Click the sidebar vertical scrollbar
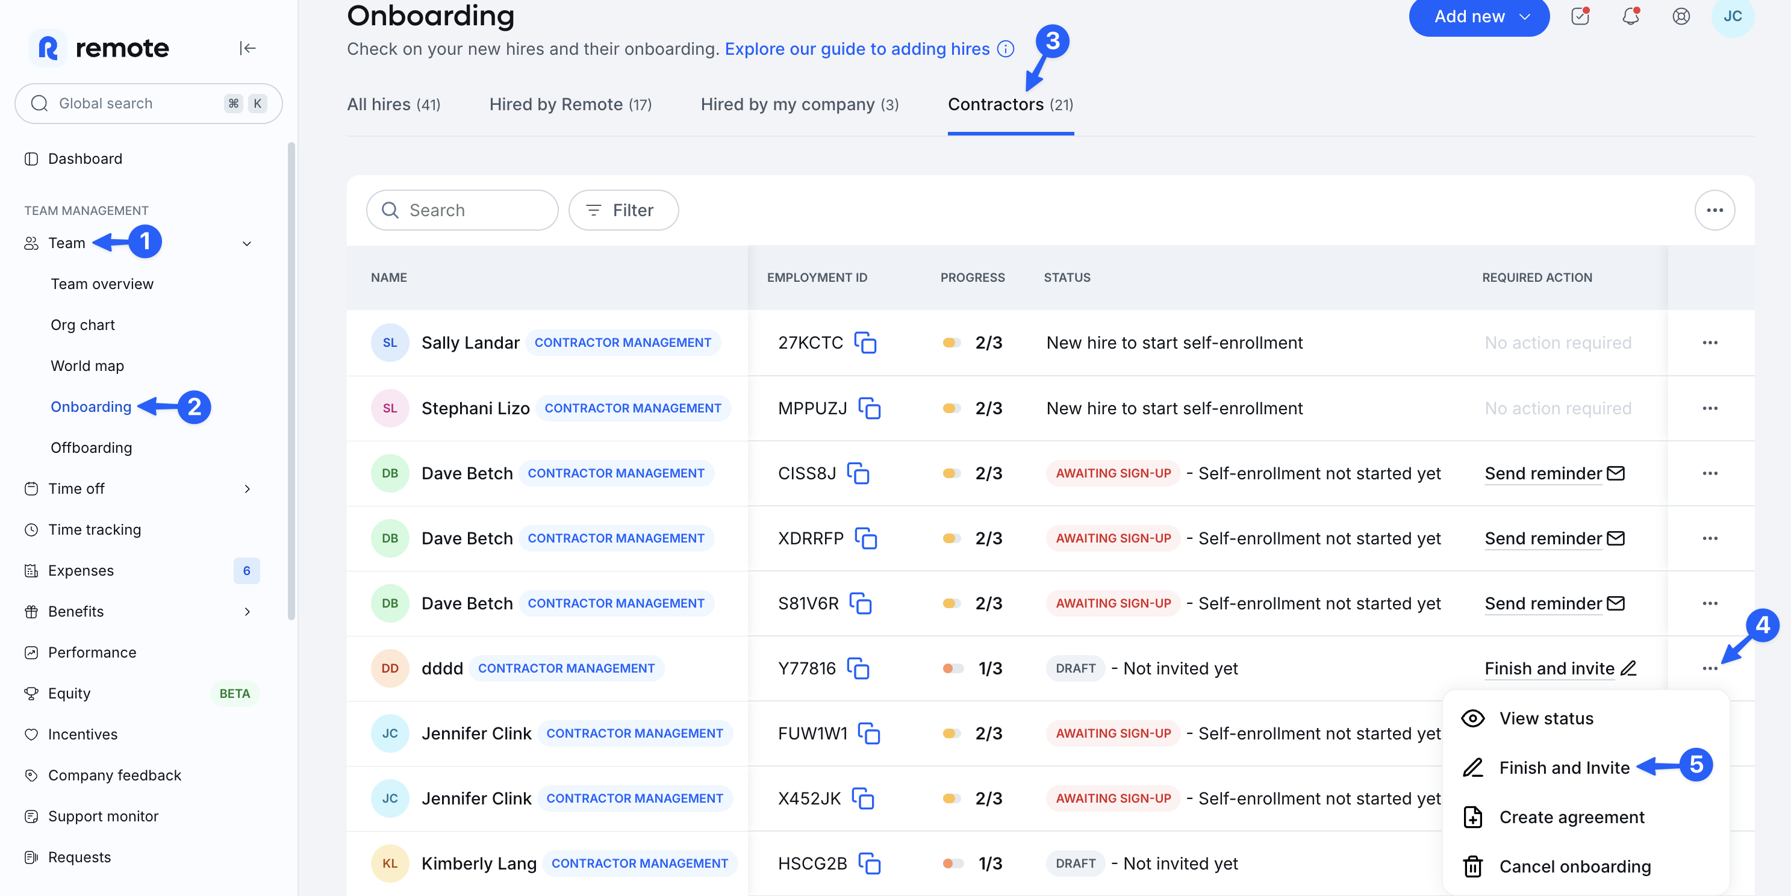 pyautogui.click(x=291, y=381)
